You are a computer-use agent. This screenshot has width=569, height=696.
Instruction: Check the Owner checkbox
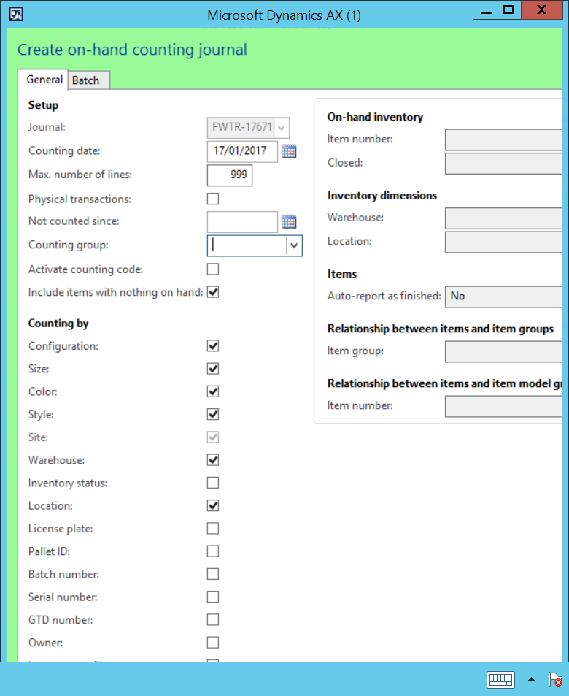(213, 642)
